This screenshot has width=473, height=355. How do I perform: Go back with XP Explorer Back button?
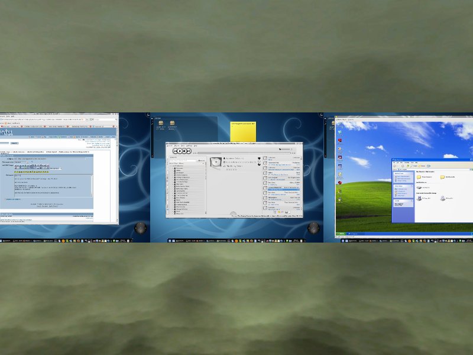click(395, 166)
